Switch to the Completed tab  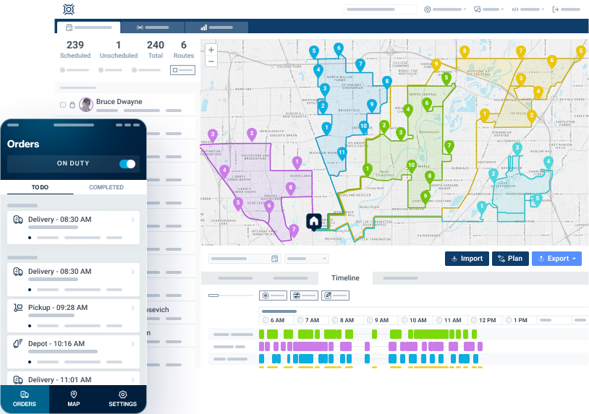tap(106, 187)
